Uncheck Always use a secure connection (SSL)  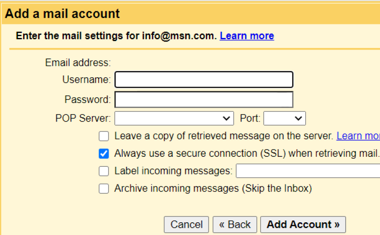[104, 154]
